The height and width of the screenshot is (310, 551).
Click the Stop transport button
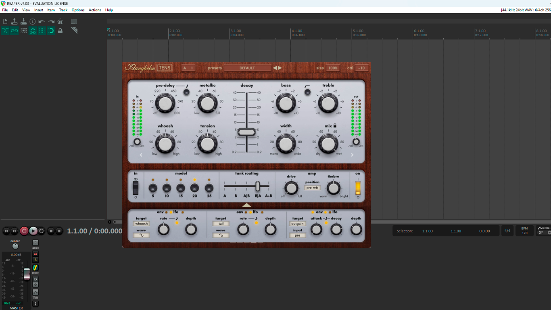pos(51,231)
